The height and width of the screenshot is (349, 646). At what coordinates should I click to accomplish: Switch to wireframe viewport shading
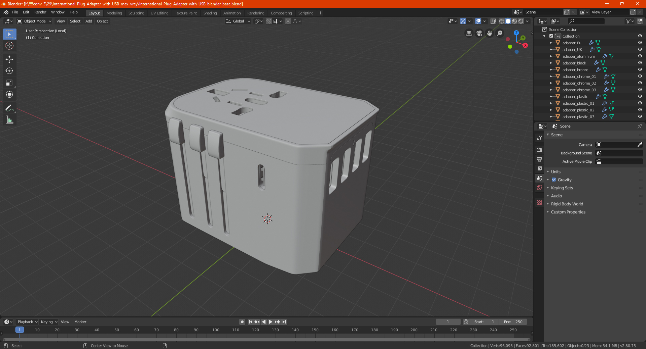502,21
